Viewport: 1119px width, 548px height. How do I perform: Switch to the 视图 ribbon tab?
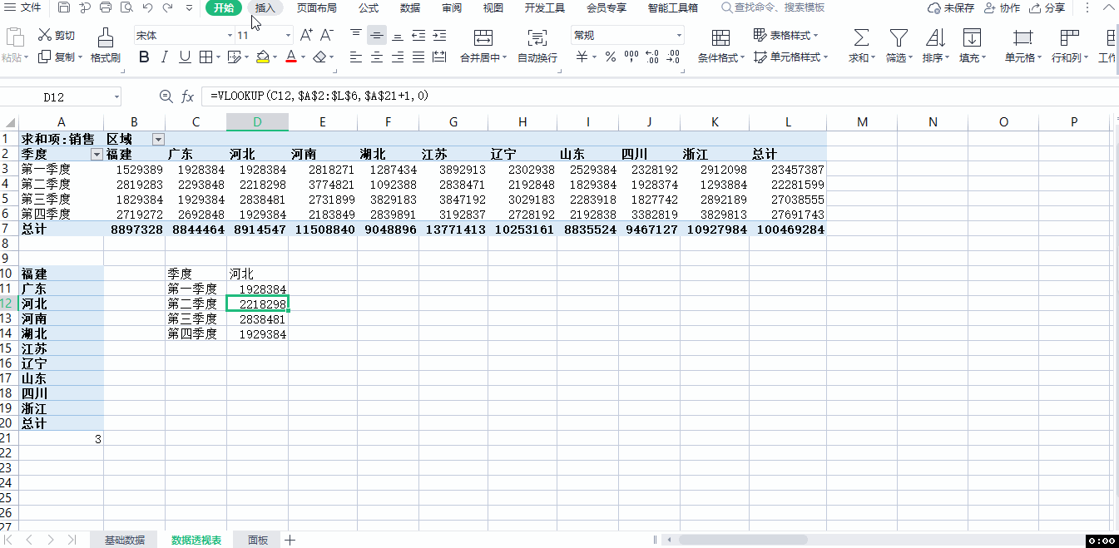493,8
